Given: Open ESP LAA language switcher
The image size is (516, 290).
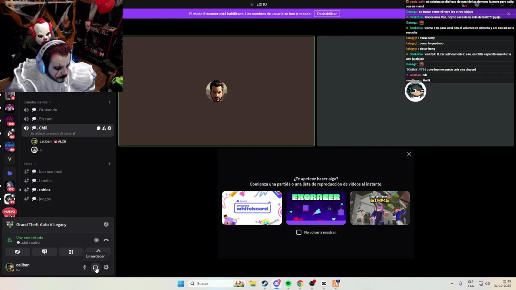Looking at the screenshot, I should (471, 284).
